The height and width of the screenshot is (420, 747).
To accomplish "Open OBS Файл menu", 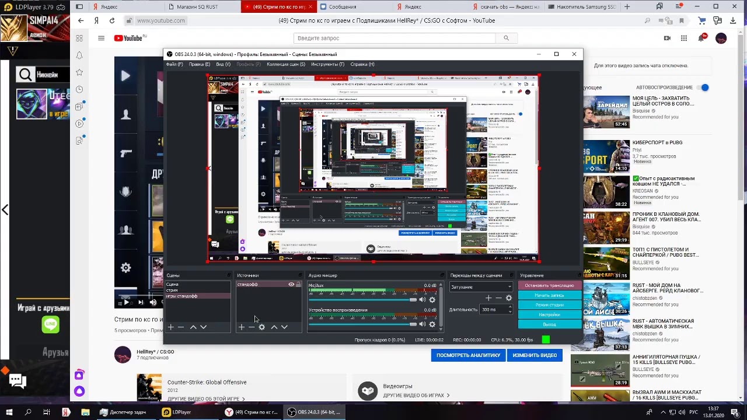I will [174, 64].
